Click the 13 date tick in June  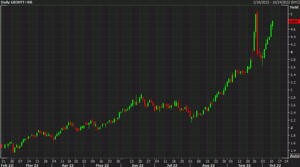(x=132, y=161)
